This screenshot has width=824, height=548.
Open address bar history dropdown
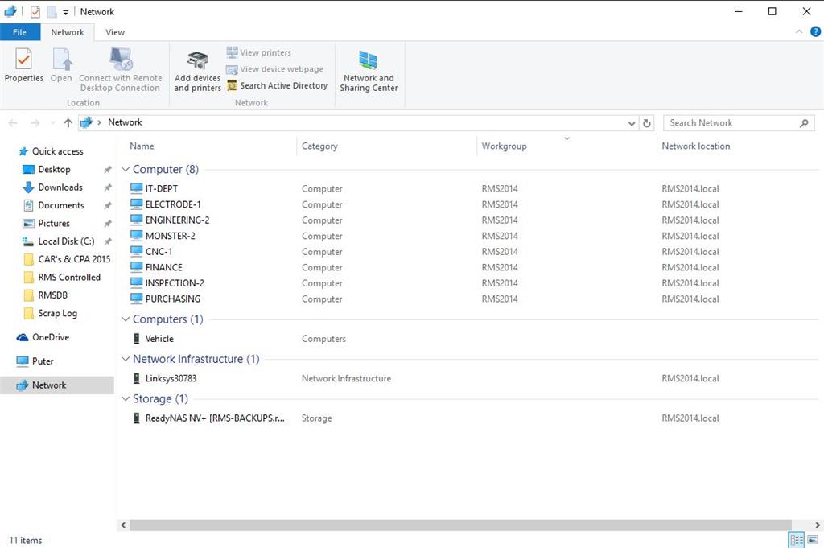[x=631, y=123]
